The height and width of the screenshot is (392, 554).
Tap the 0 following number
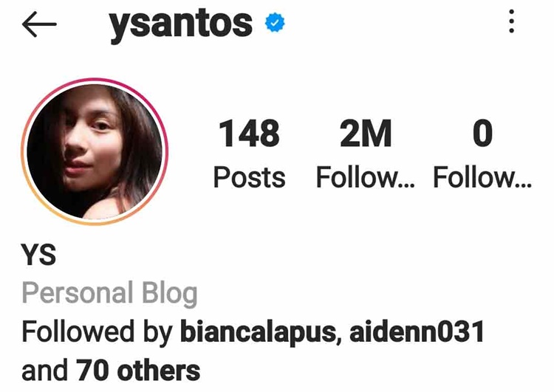[x=482, y=133]
